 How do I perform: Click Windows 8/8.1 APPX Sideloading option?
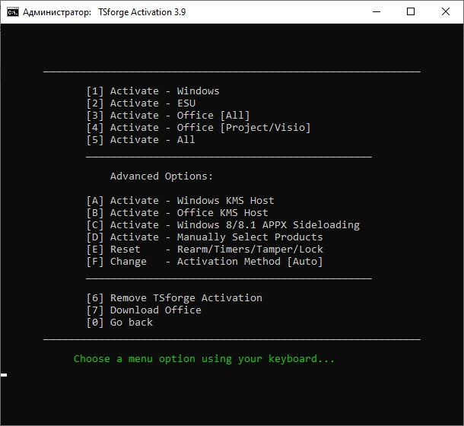click(223, 225)
